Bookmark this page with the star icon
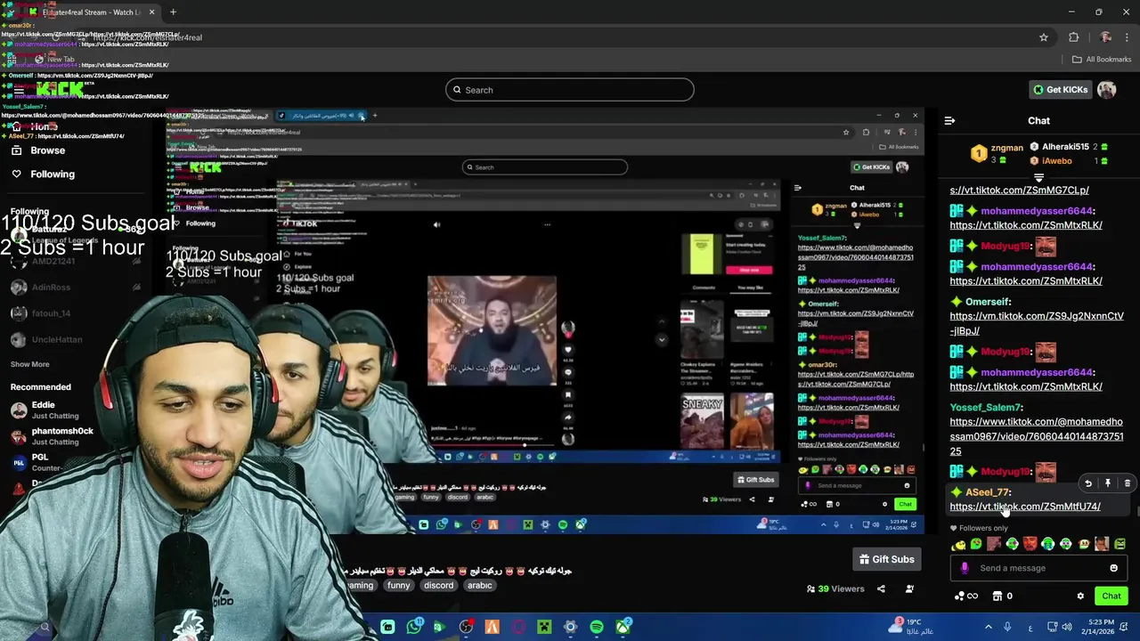Viewport: 1140px width, 641px height. 1043,37
